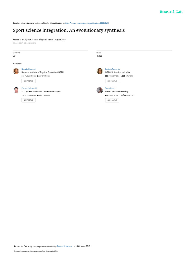Open Natàlia Balagué's author name link
This screenshot has width=193, height=257.
(x=29, y=69)
